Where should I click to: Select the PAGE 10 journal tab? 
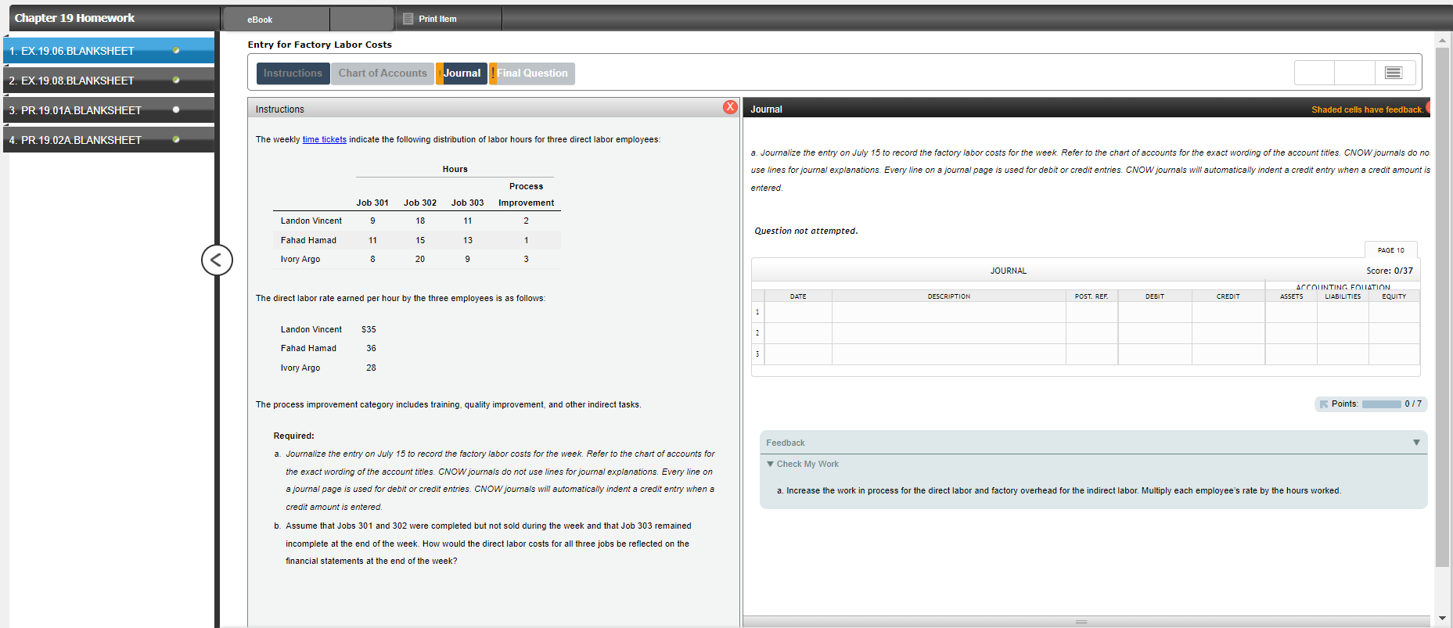point(1391,250)
